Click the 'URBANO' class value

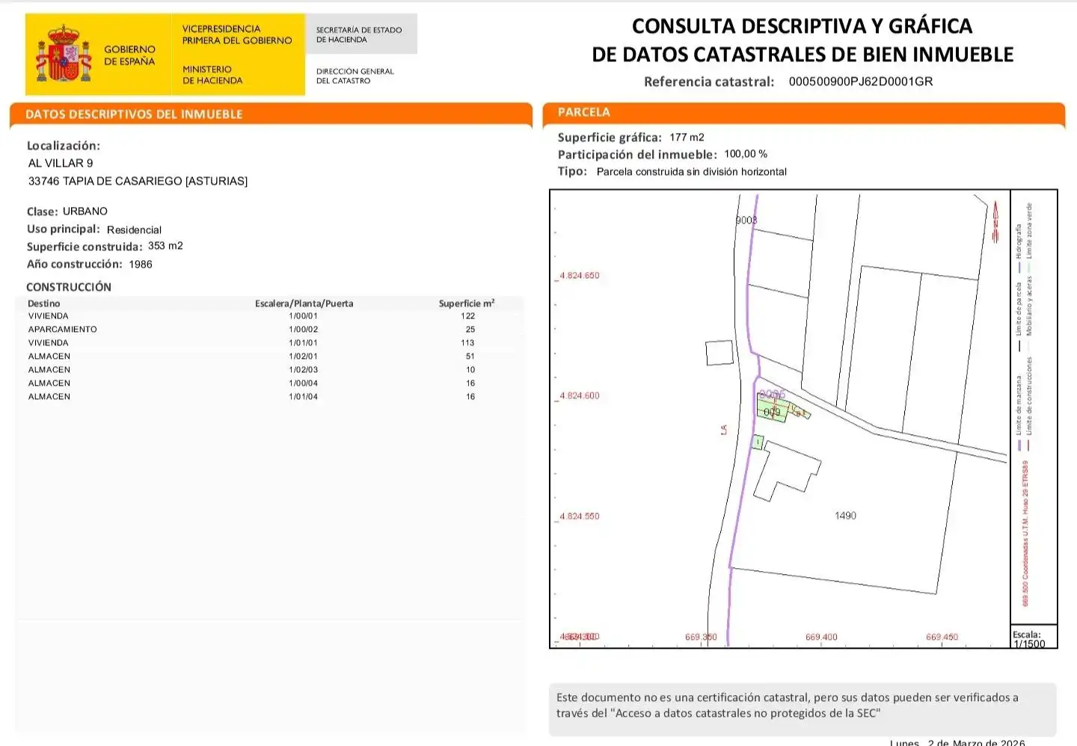click(85, 211)
